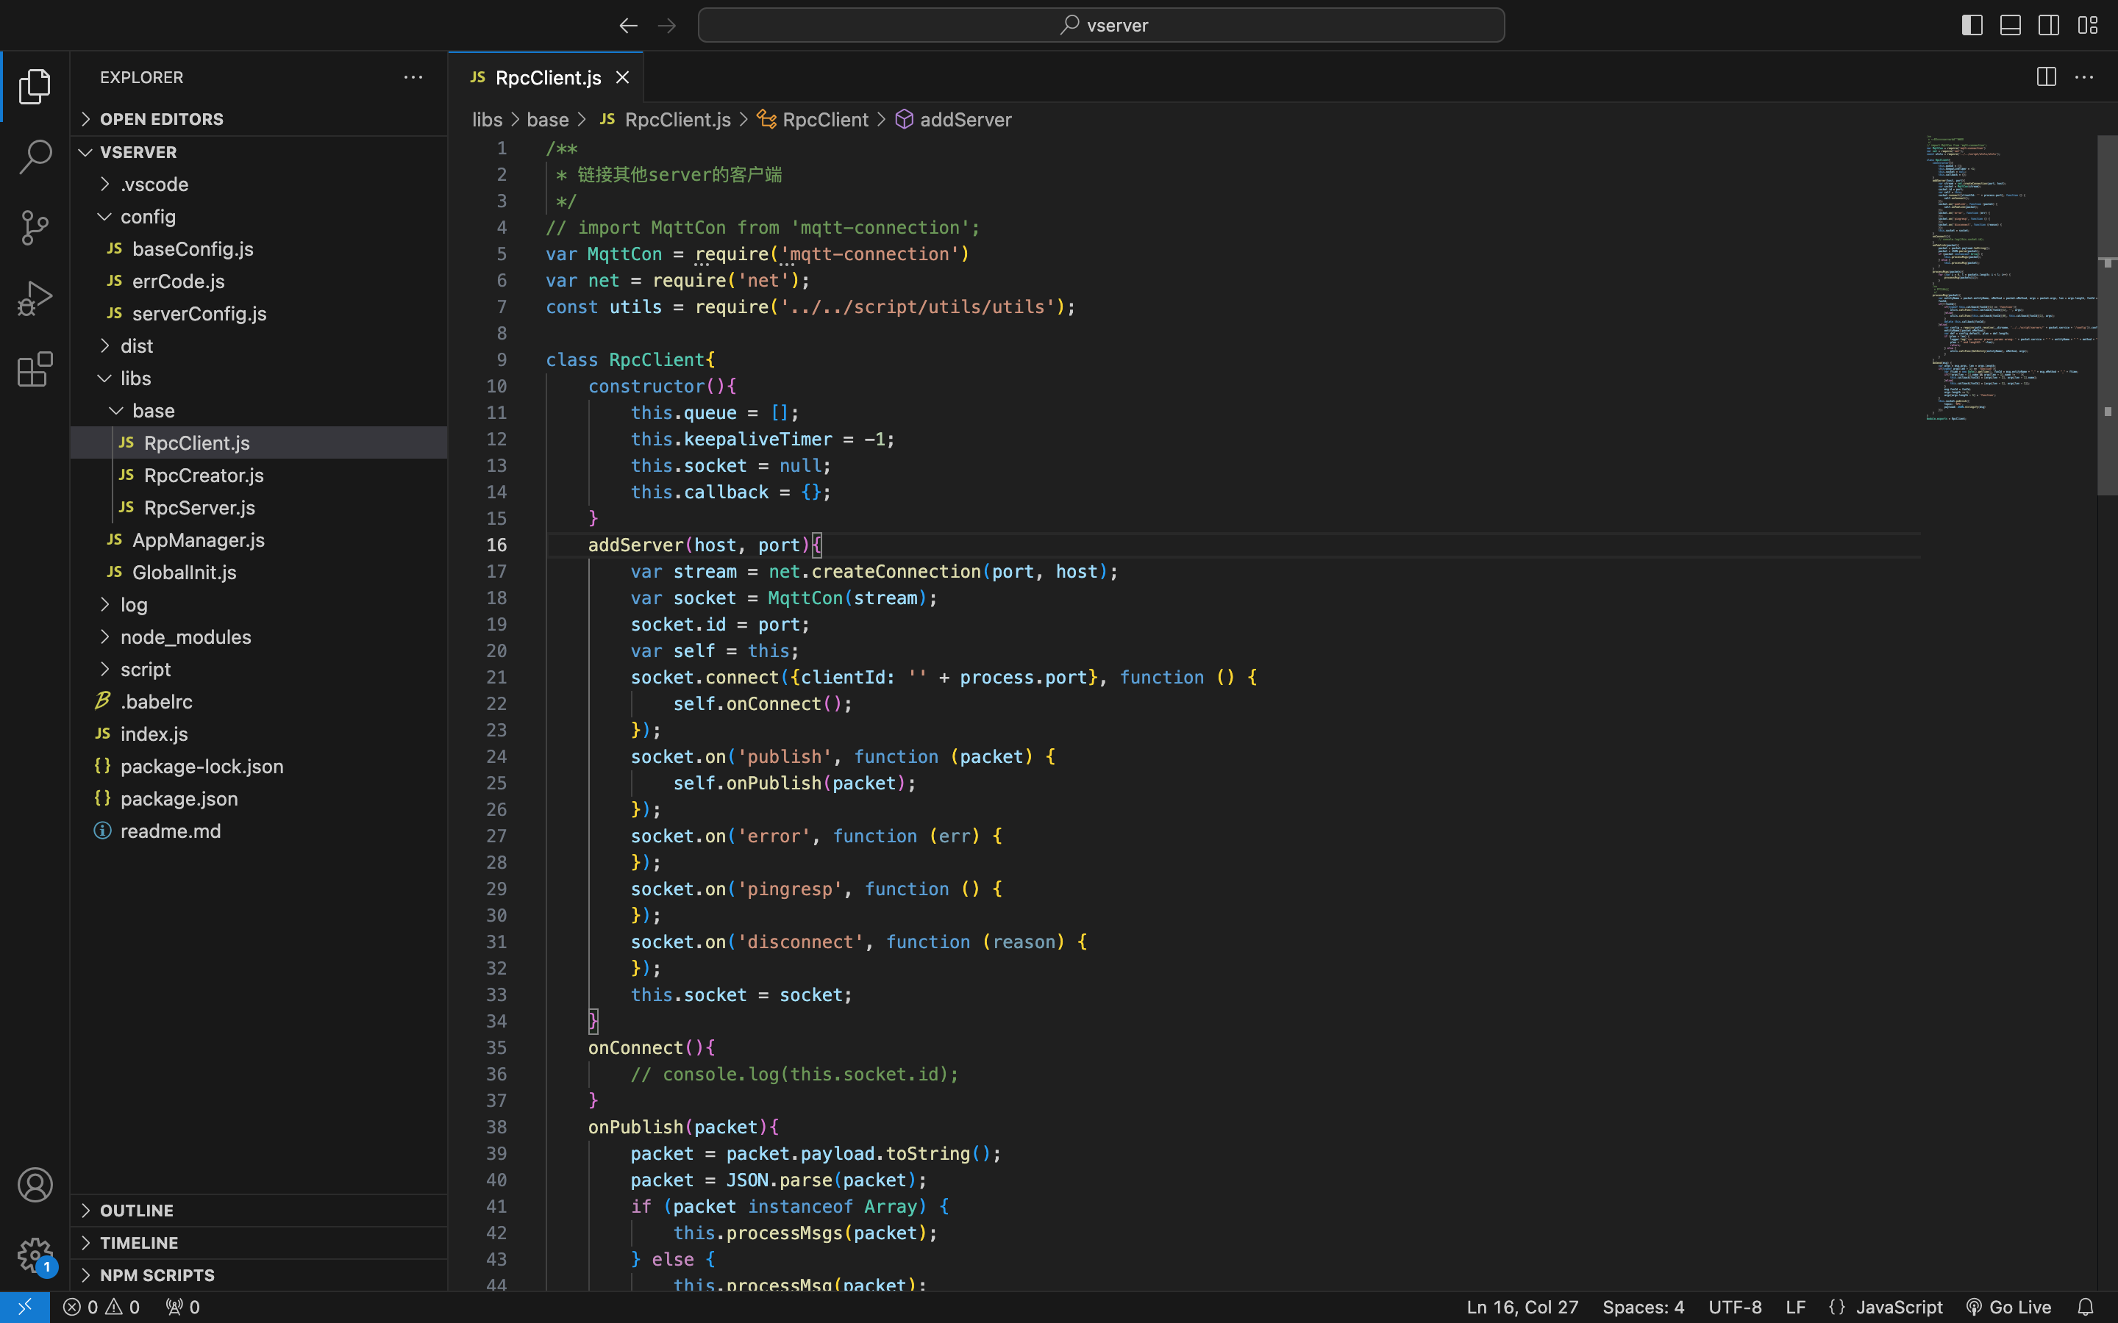The width and height of the screenshot is (2118, 1323).
Task: Click the vserver command center search box
Action: point(1101,26)
